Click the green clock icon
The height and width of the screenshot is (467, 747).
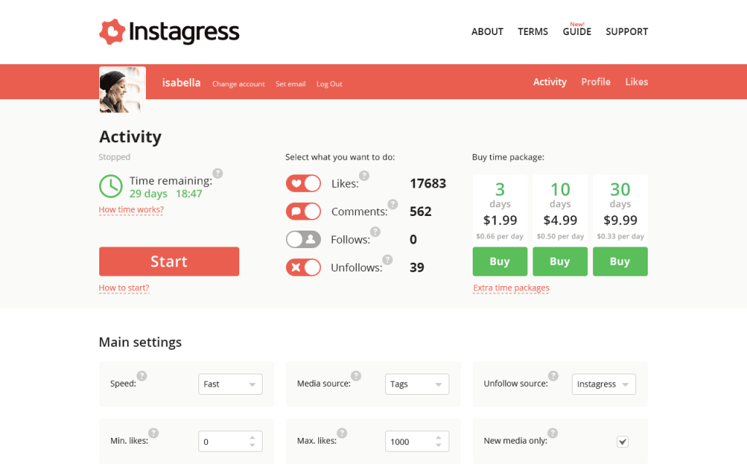tap(111, 186)
